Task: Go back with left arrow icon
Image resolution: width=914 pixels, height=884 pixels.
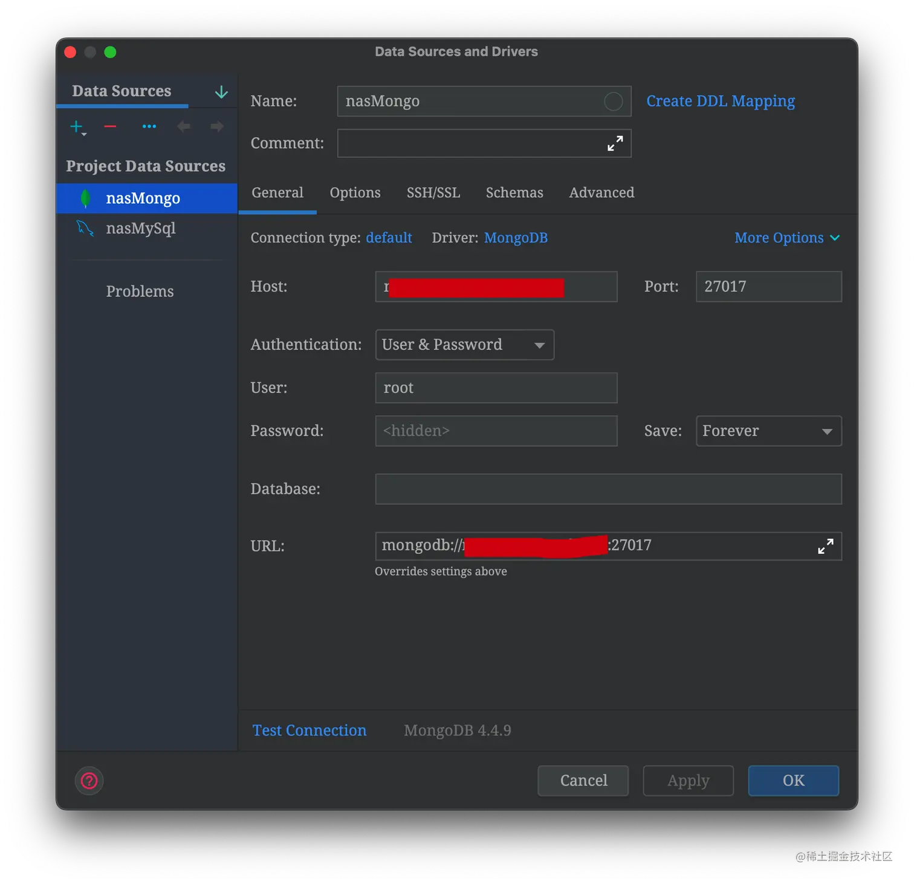Action: pos(184,126)
